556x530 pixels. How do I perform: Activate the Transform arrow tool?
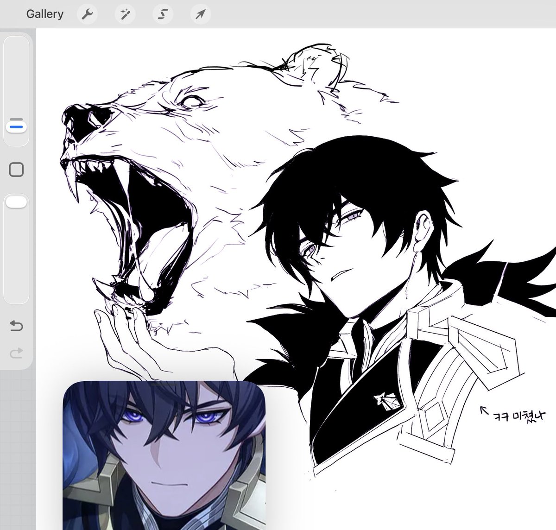(x=200, y=14)
